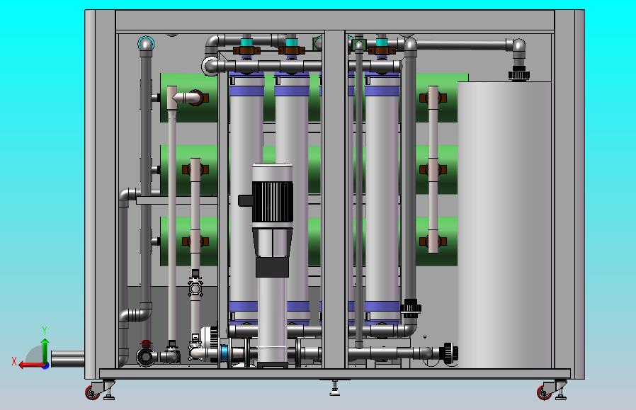
Task: Select the central vertical frame post
Action: click(334, 199)
